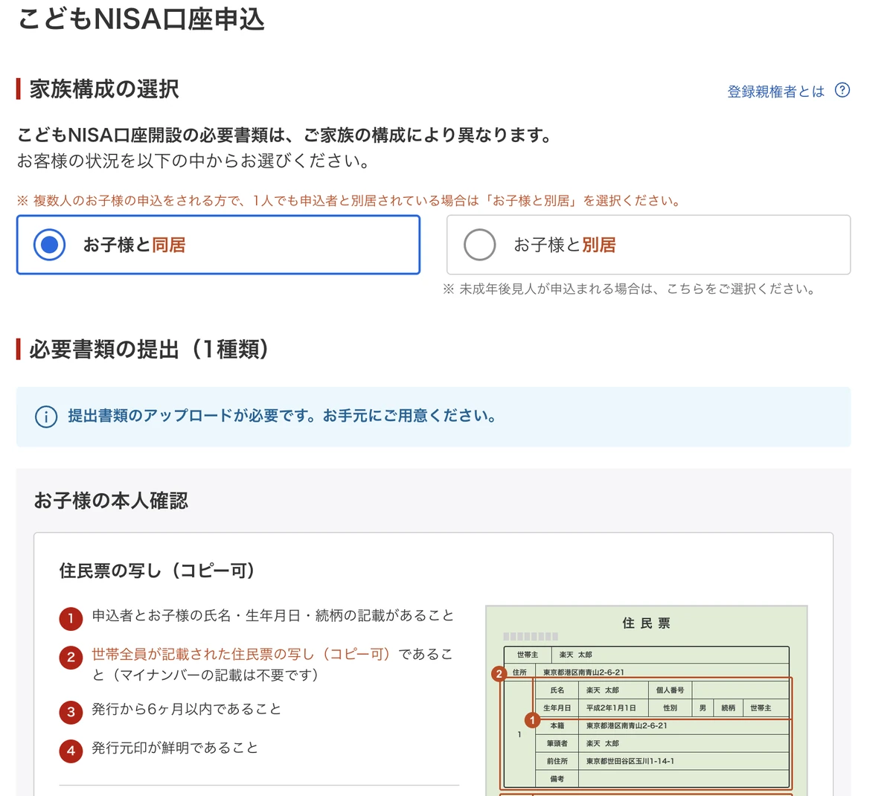
Task: Click the 提出書類のアップロードが必要です notice text
Action: tap(282, 416)
